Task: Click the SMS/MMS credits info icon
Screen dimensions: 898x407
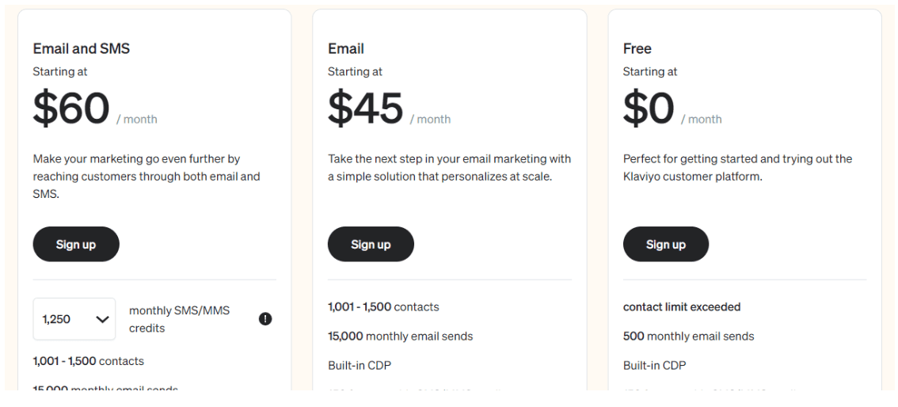Action: coord(265,319)
